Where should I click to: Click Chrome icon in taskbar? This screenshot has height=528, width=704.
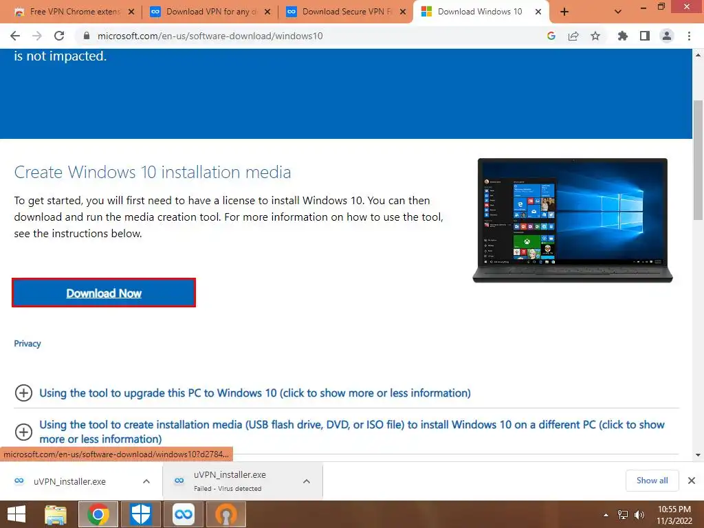[x=98, y=514]
